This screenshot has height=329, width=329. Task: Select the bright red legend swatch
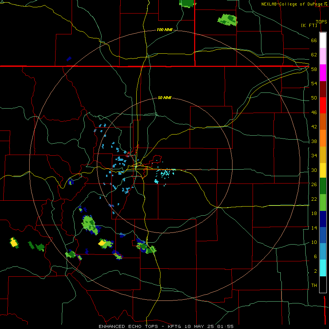[x=323, y=105]
